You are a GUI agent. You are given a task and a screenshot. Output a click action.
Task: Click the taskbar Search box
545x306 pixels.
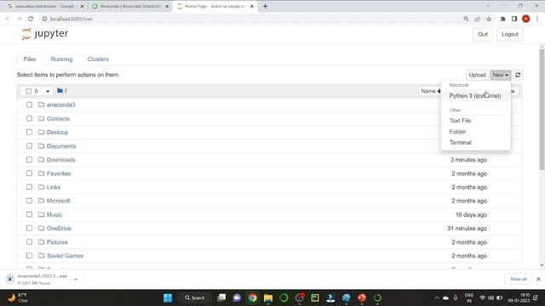pyautogui.click(x=195, y=297)
